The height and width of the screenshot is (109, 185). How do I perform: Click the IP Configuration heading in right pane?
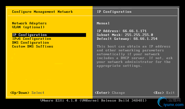click(x=114, y=12)
